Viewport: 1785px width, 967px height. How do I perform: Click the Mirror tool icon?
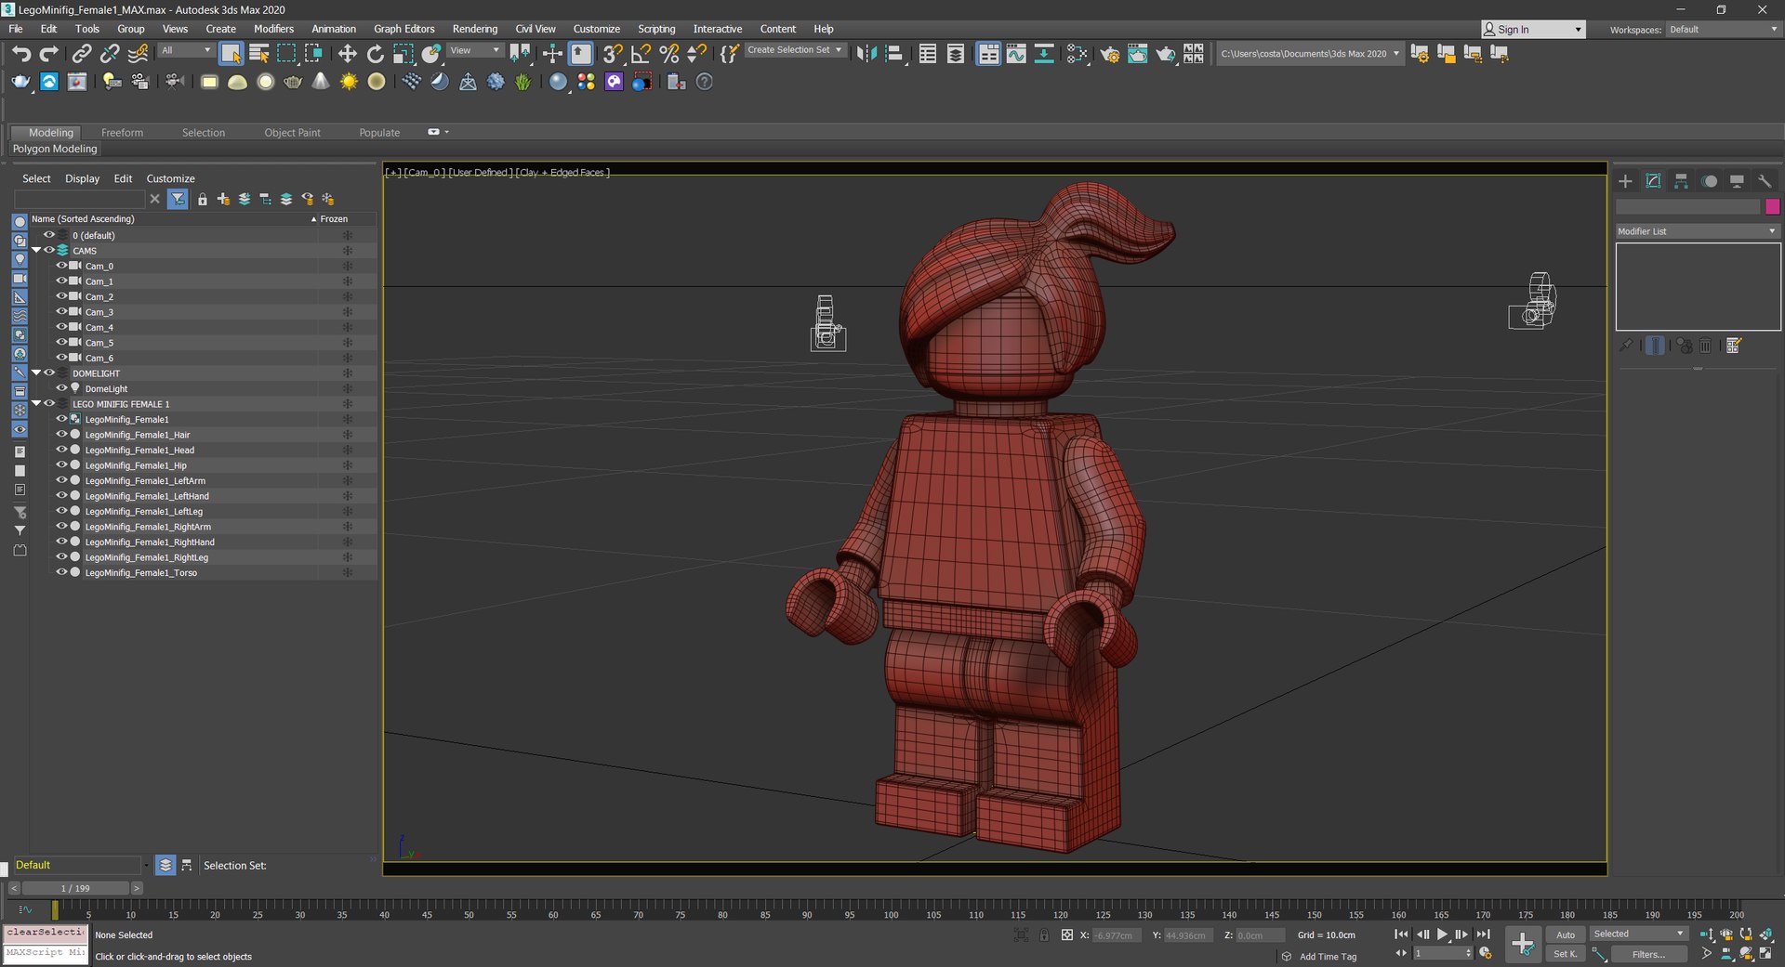tap(866, 54)
